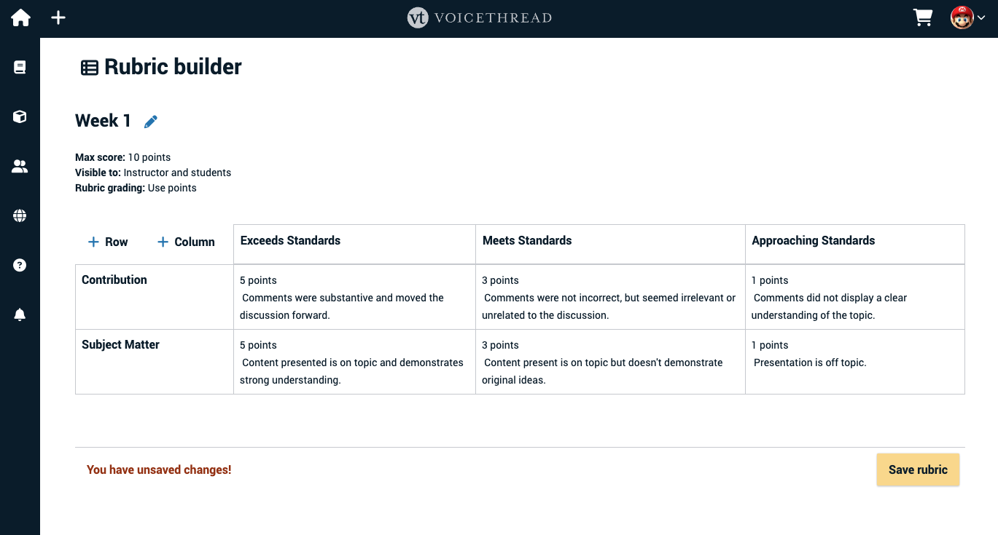Click the plus Create icon in top bar
The width and height of the screenshot is (998, 535).
click(x=58, y=17)
